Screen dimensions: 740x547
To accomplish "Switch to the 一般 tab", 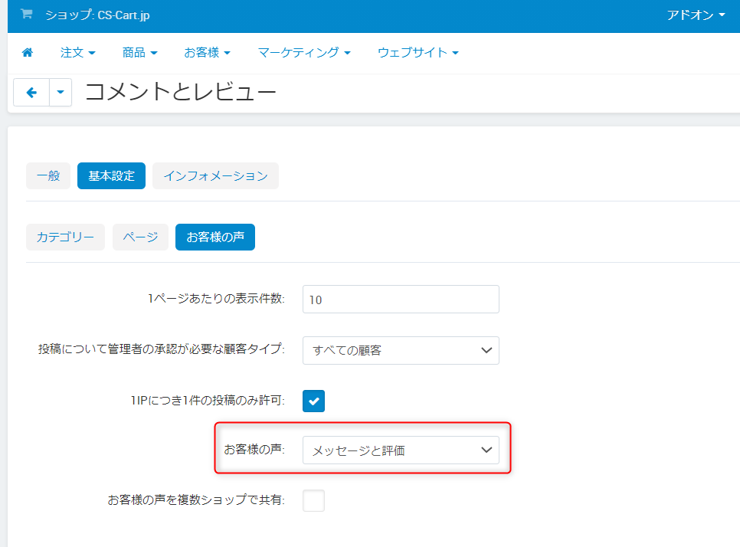I will (47, 175).
